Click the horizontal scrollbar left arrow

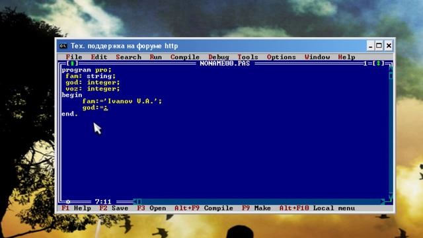(x=135, y=202)
